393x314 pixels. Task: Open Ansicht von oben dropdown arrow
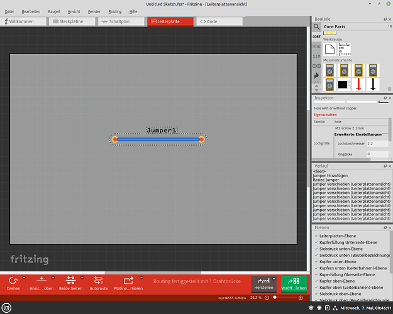pyautogui.click(x=53, y=278)
